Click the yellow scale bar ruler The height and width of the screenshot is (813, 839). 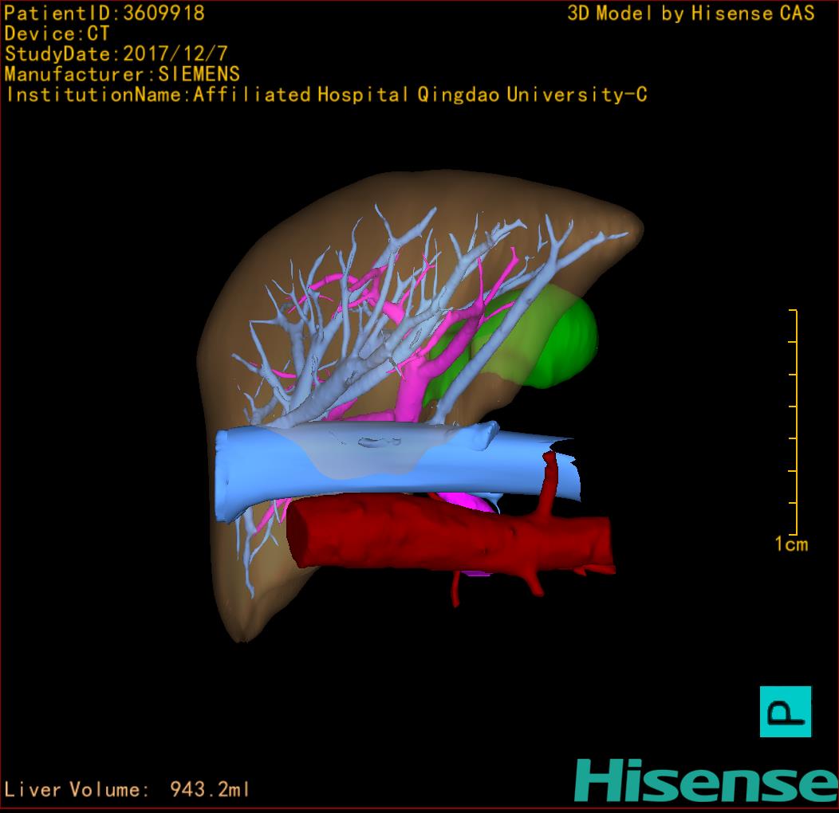pos(794,422)
